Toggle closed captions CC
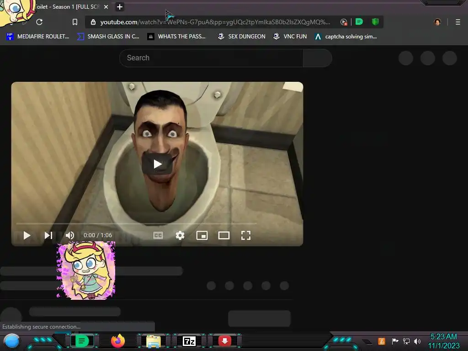The image size is (468, 351). tap(158, 235)
